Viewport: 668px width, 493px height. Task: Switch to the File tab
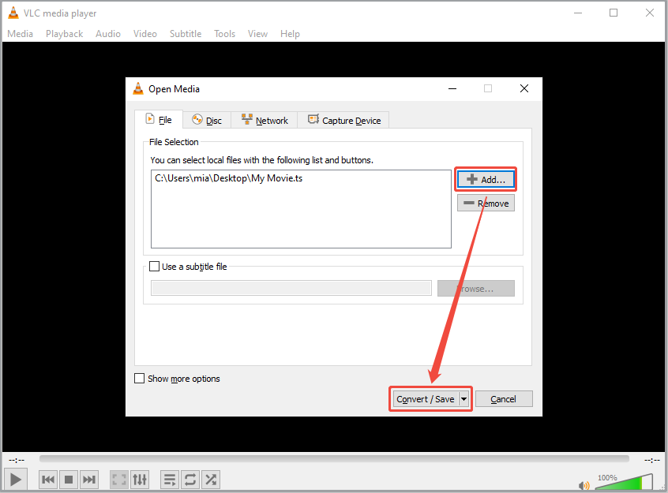[159, 120]
